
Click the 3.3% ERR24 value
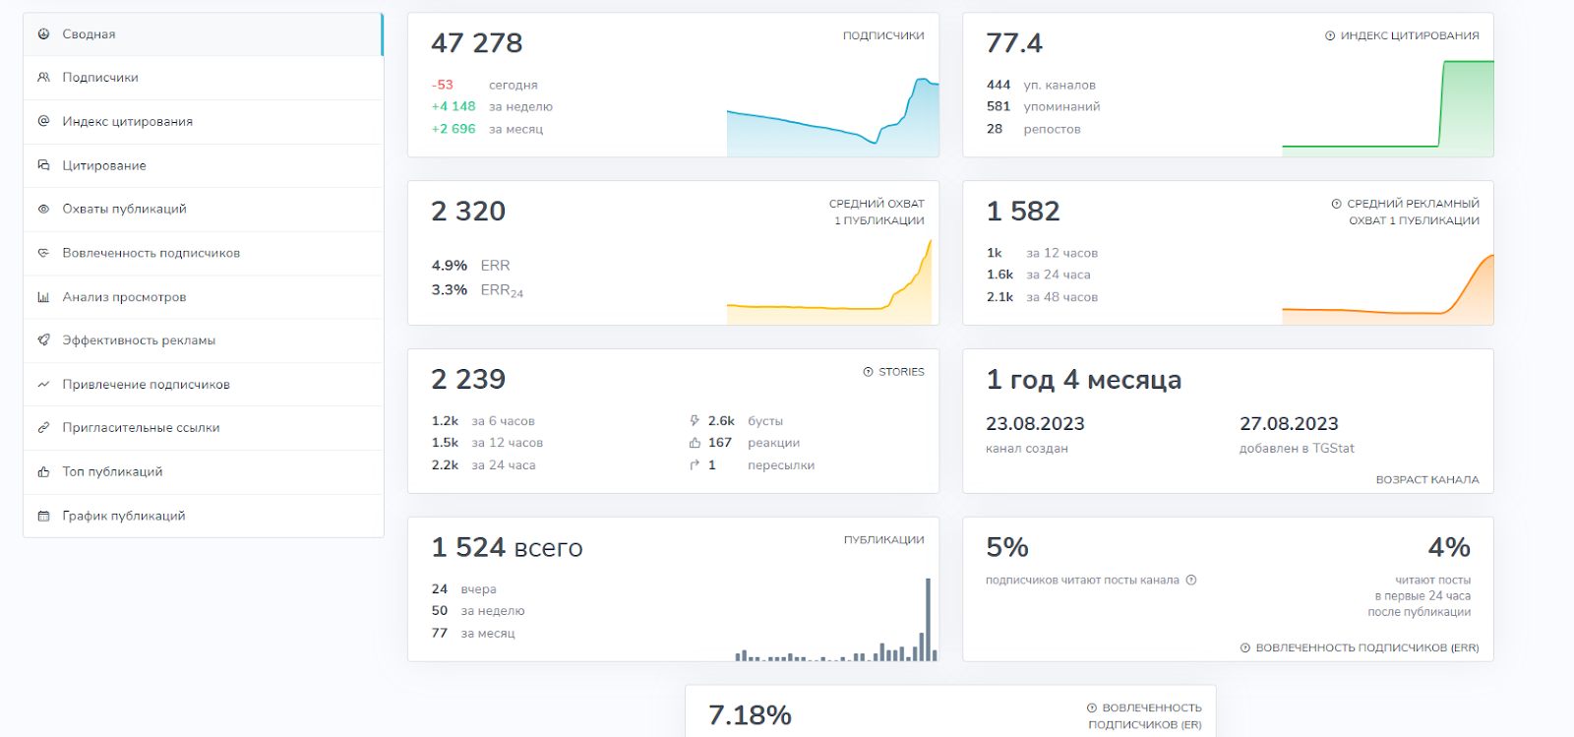450,290
